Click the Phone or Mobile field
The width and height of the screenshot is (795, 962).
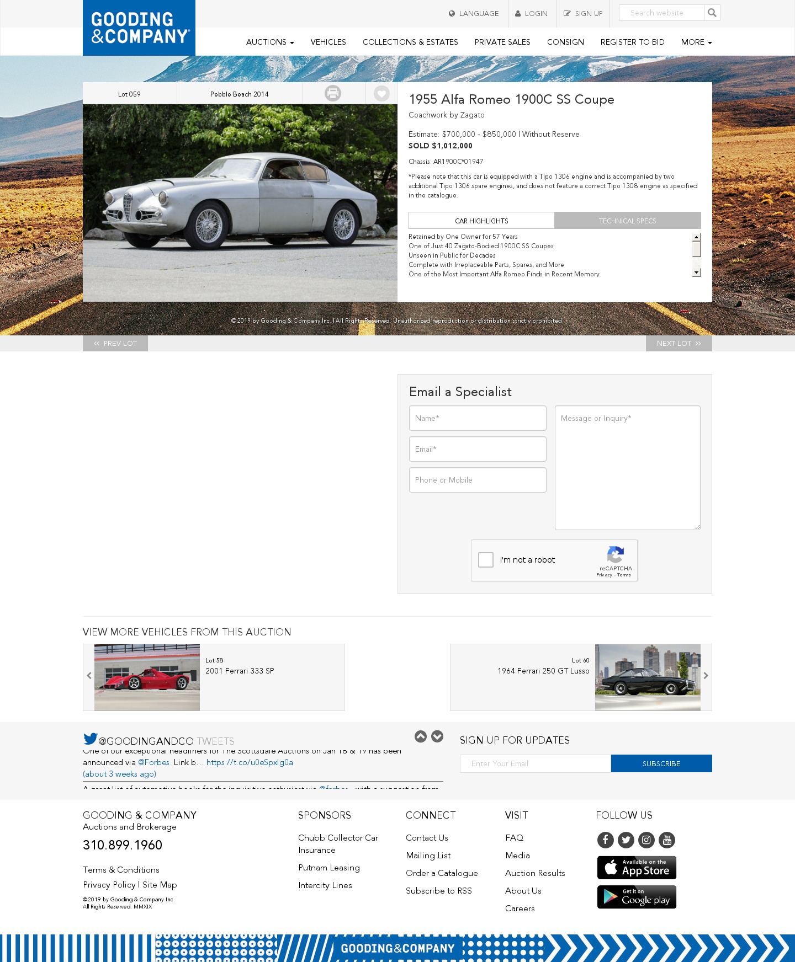pyautogui.click(x=478, y=480)
